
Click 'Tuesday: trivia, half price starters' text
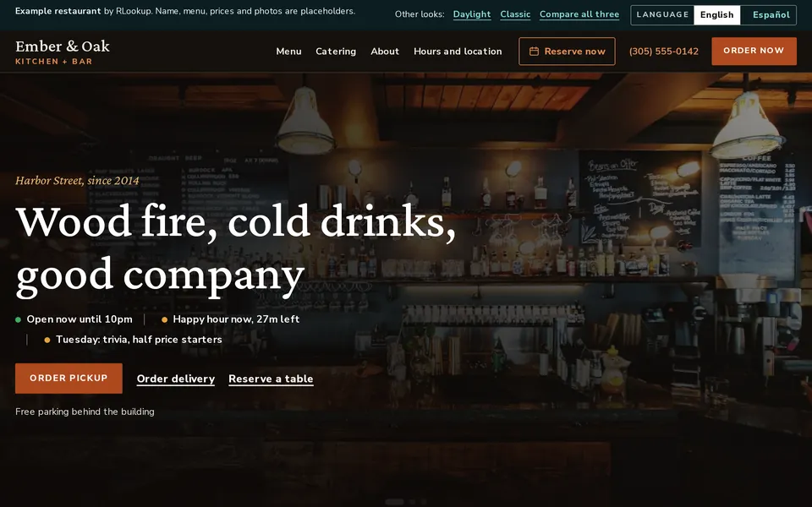click(x=139, y=340)
